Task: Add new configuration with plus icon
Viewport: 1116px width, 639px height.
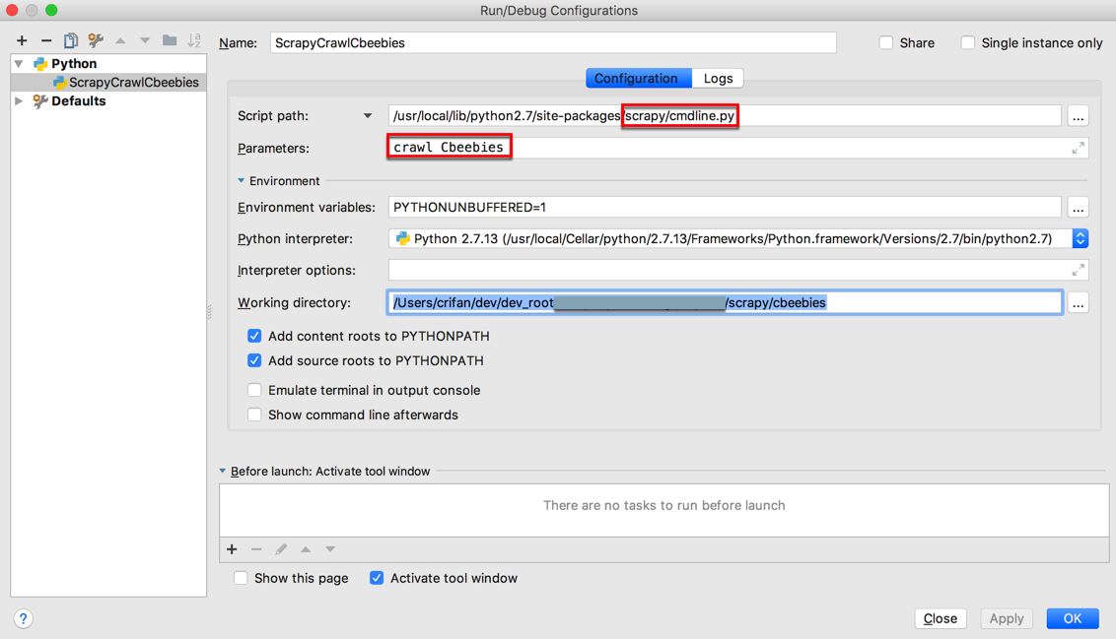Action: coord(22,40)
